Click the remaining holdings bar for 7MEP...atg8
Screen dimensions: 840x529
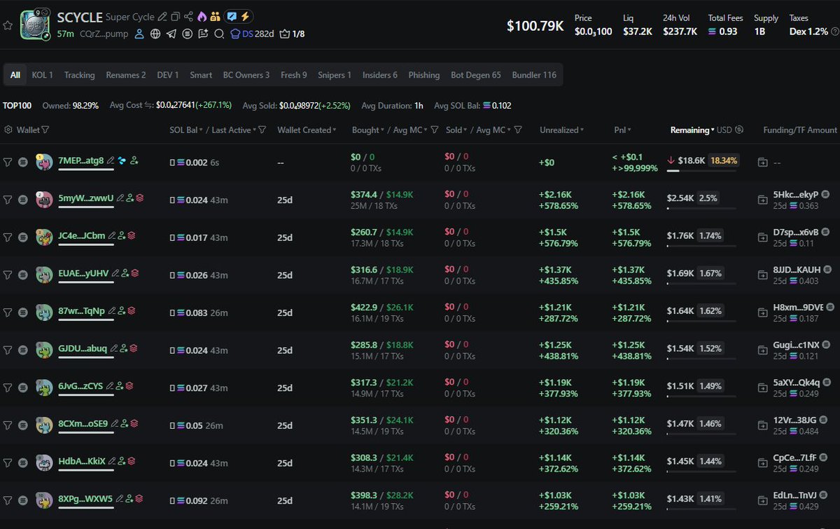[702, 170]
